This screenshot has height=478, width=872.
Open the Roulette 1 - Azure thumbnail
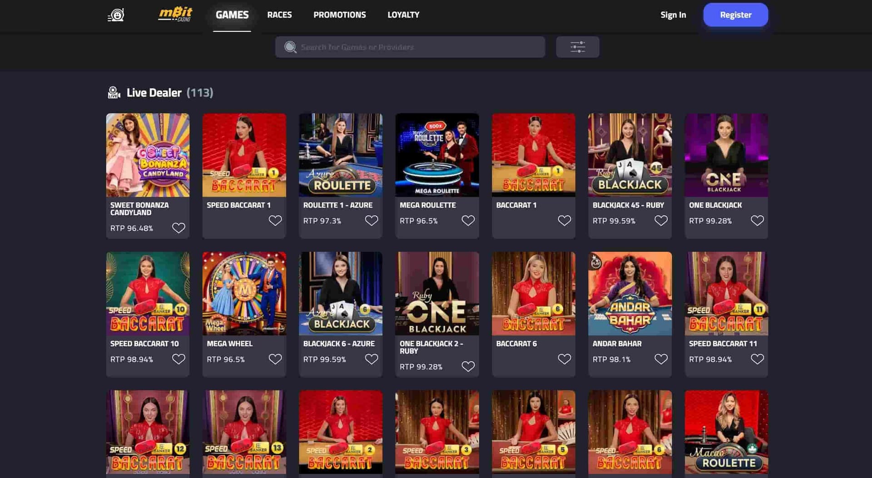click(x=341, y=155)
